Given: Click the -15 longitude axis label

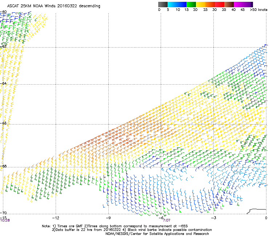Looking at the screenshot, I should pos(3,217).
